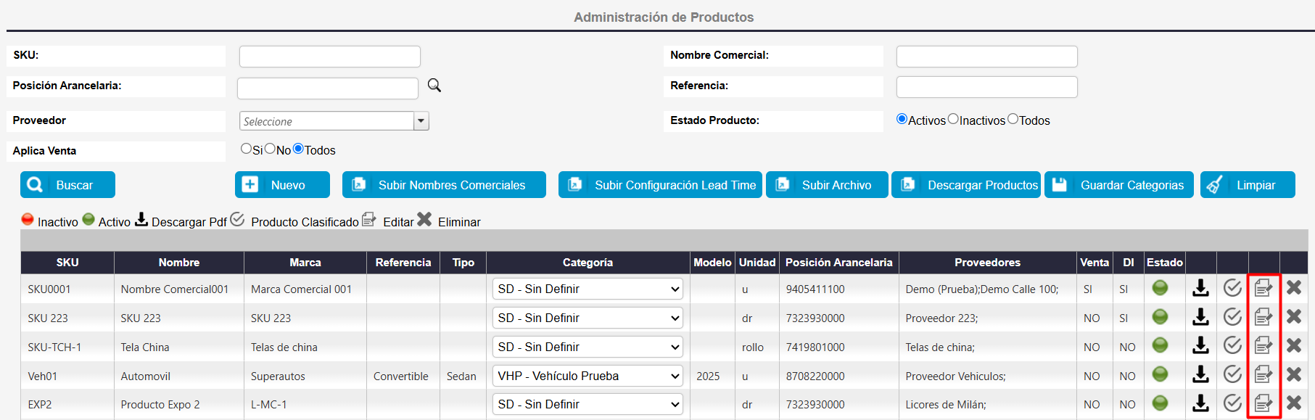Mark SKU 223 as classified product
The width and height of the screenshot is (1315, 420).
coord(1232,317)
